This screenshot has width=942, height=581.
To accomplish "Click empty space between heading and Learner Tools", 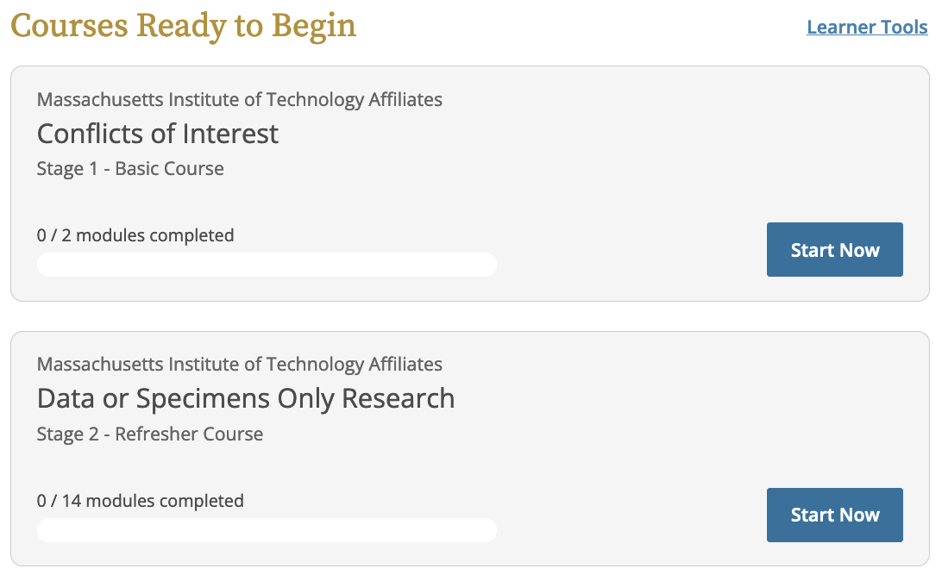I will [x=578, y=28].
